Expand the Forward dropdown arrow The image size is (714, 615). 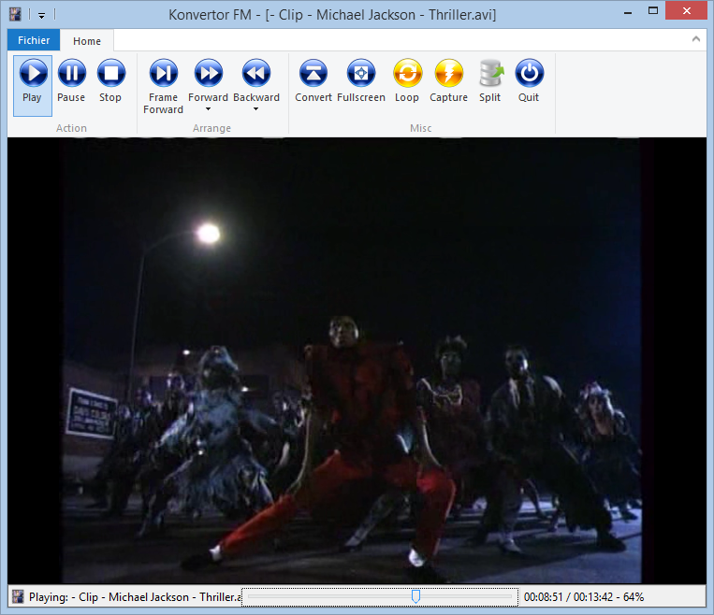click(x=208, y=109)
